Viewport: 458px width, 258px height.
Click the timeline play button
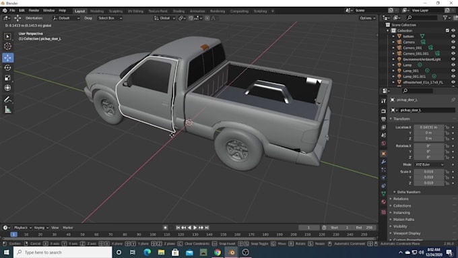[195, 228]
